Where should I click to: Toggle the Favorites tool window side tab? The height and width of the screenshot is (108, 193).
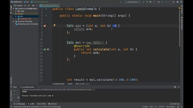[11, 95]
